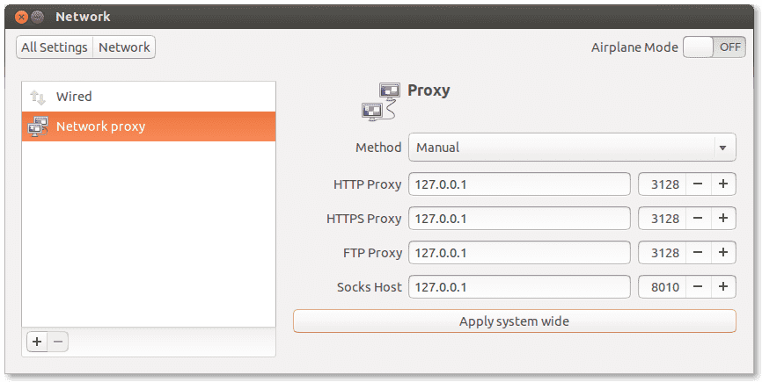Decrease the FTP Proxy port number
This screenshot has height=382, width=762.
(x=698, y=253)
